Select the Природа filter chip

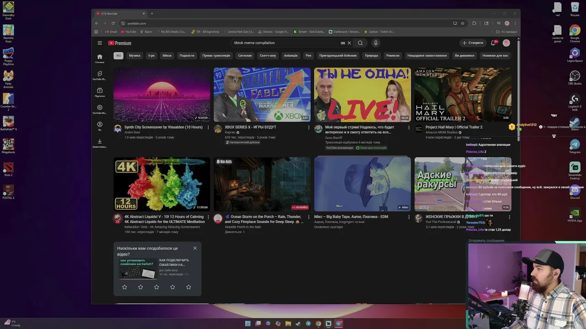[x=371, y=56]
